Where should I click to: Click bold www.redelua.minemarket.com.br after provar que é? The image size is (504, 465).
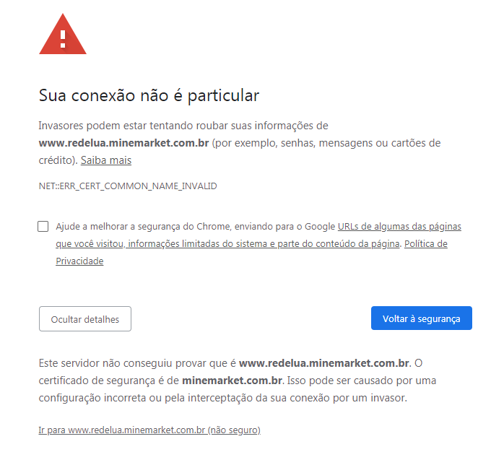324,363
